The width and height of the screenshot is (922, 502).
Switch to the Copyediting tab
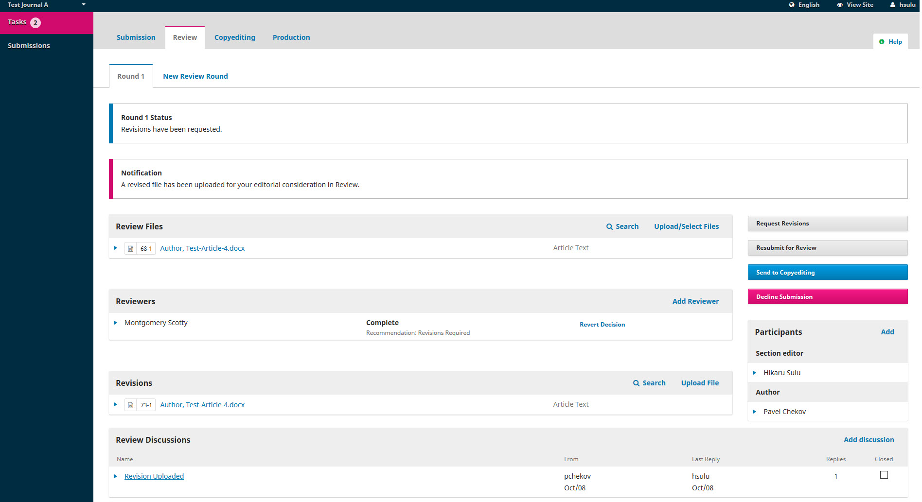(235, 37)
